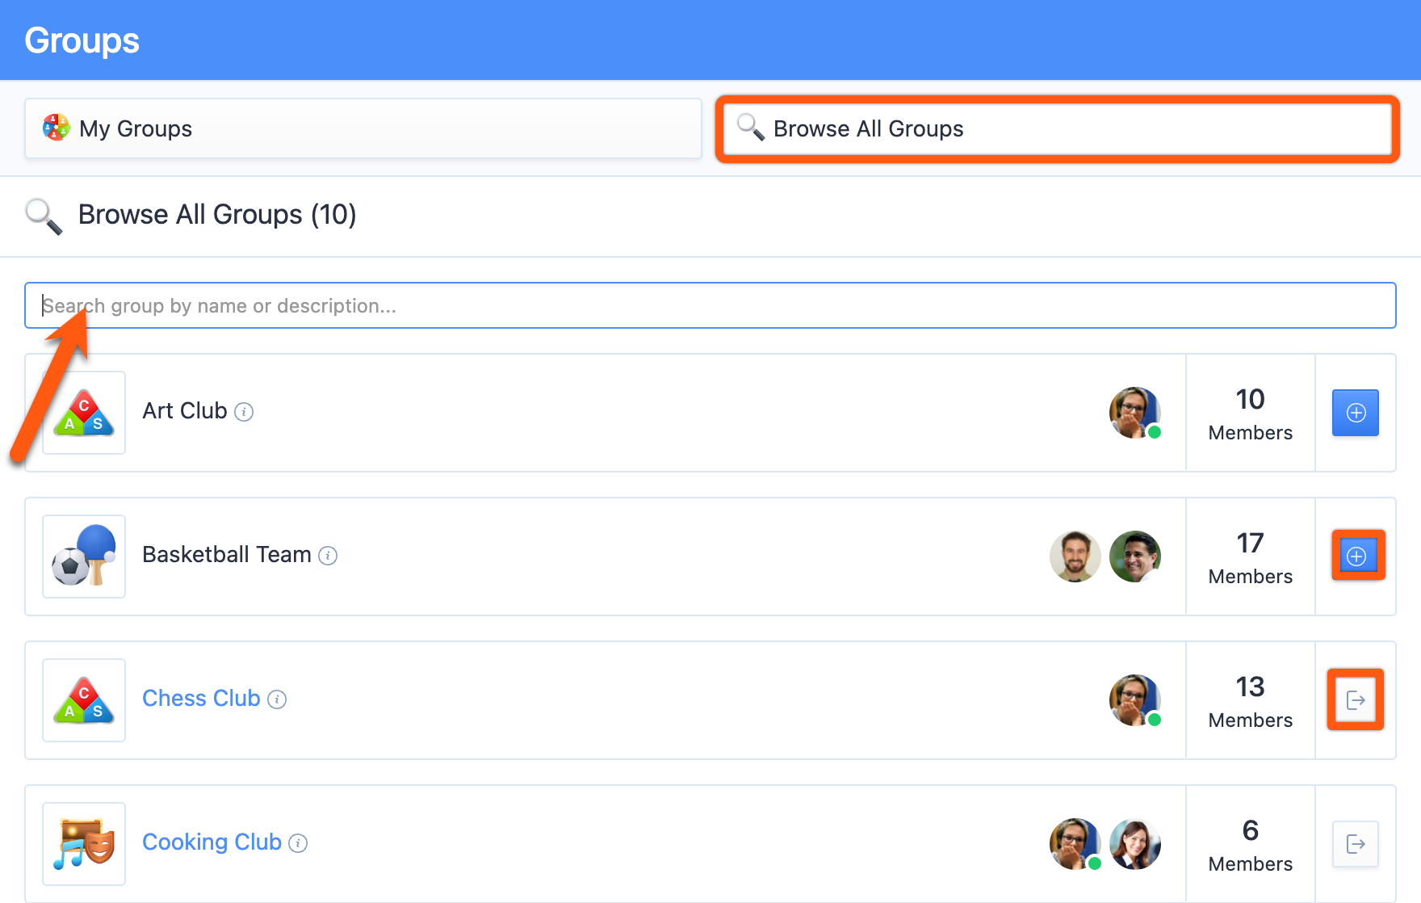Join the Basketball Team with plus button
This screenshot has width=1421, height=903.
(1356, 556)
